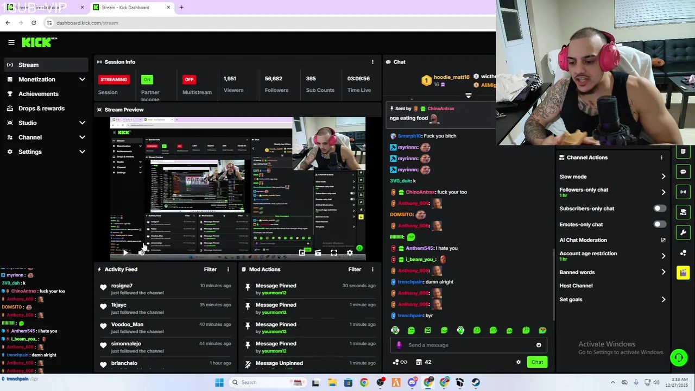
Task: Open Windows Start button on taskbar
Action: tap(219, 382)
